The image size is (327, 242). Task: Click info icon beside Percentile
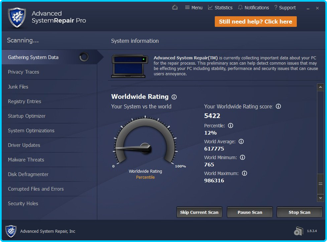tap(230, 125)
